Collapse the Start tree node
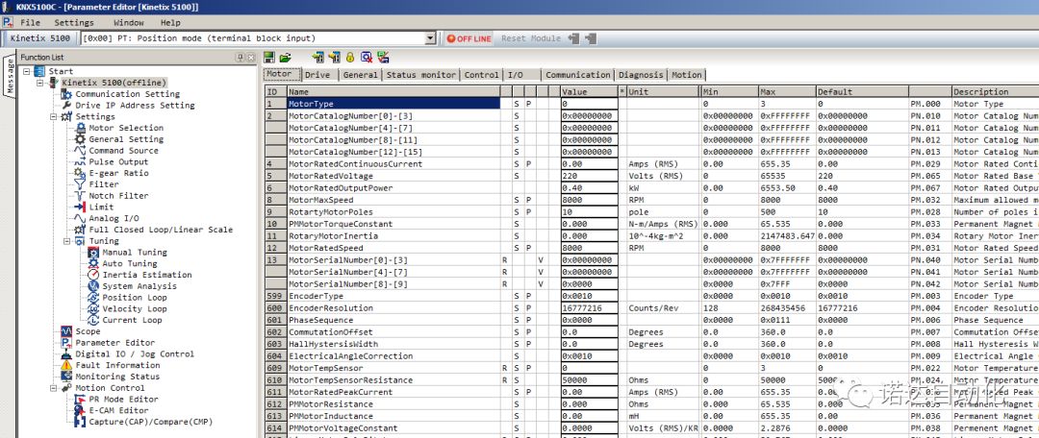 (27, 71)
